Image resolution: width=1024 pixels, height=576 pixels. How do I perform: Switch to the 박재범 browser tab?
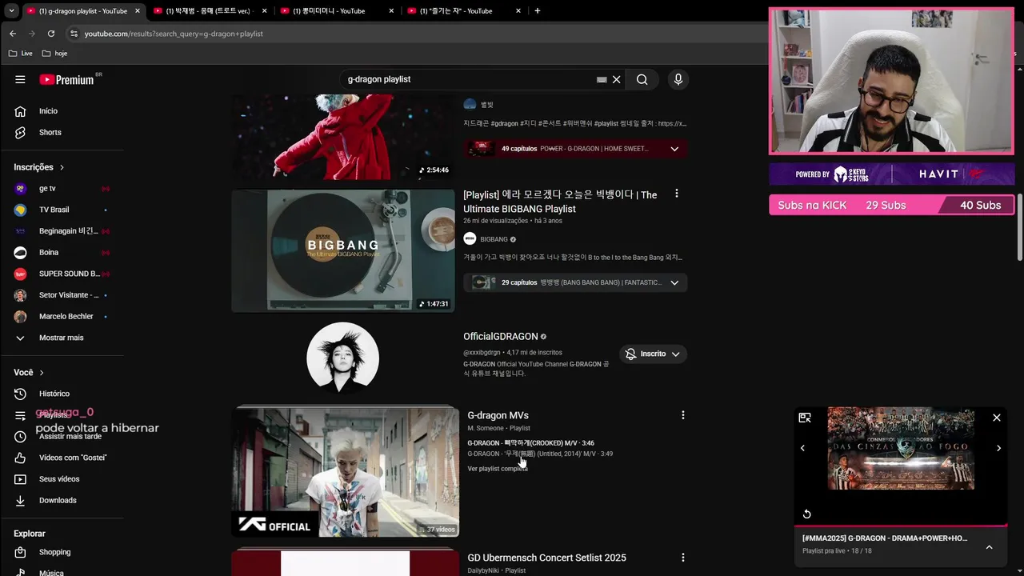[209, 11]
